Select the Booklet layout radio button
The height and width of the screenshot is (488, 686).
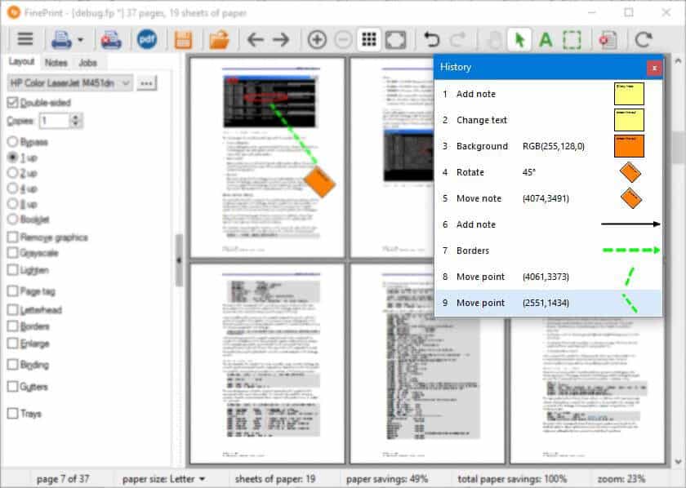click(x=12, y=220)
